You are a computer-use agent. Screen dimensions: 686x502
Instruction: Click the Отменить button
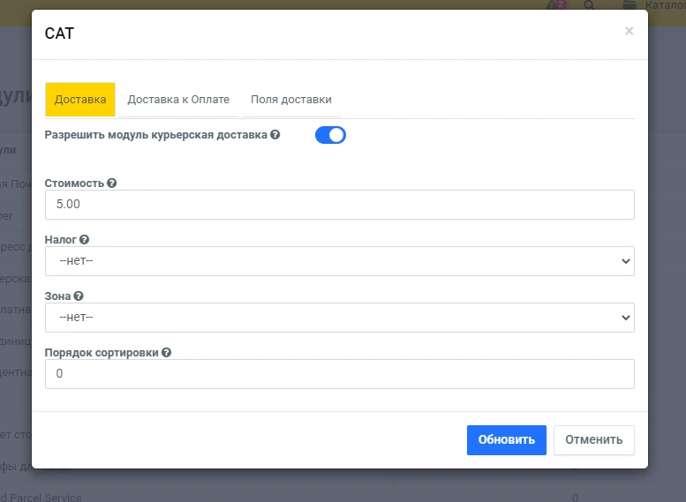pos(593,440)
